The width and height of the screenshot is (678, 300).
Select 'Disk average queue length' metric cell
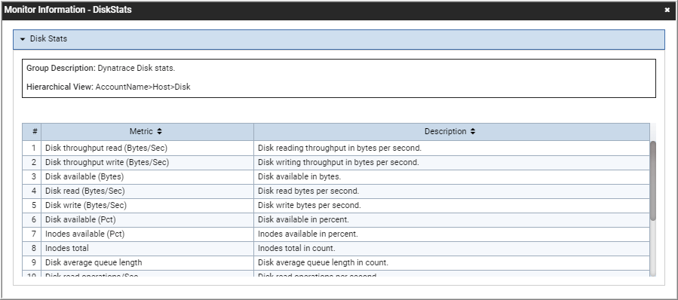(x=148, y=262)
